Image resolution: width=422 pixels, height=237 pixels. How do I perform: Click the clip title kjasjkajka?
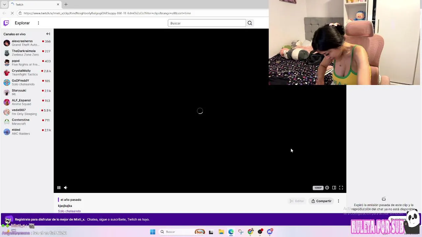click(x=65, y=206)
